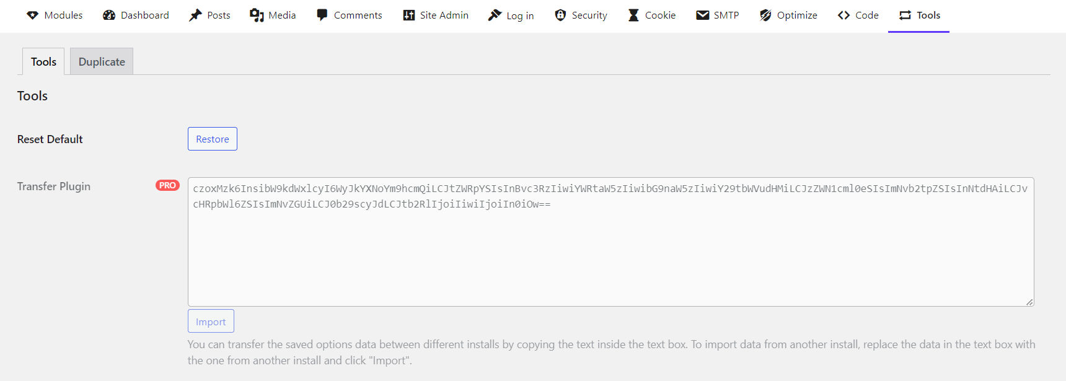Click inside the Transfer Plugin text box
The height and width of the screenshot is (381, 1066).
(610, 242)
